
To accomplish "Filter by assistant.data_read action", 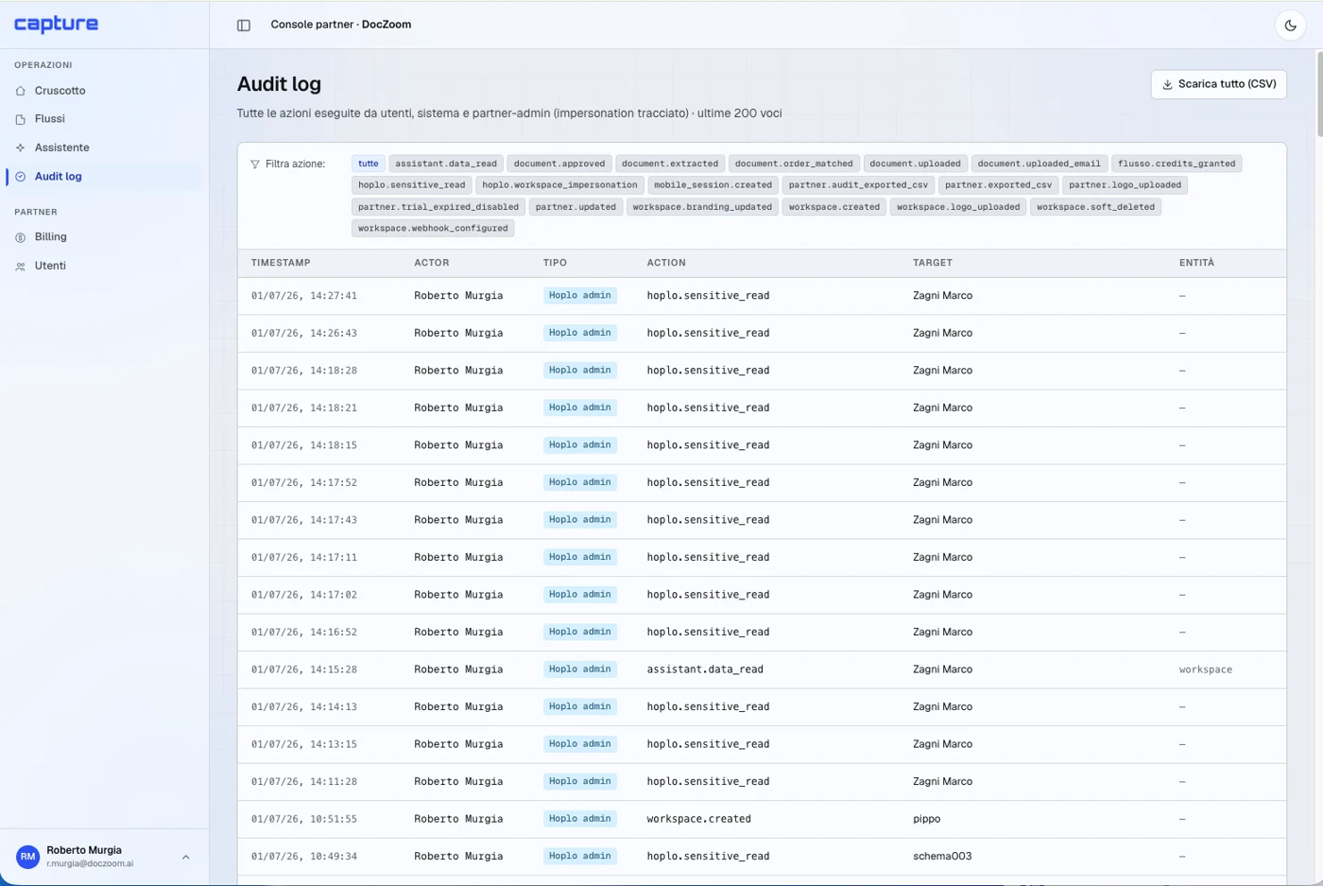I will coord(446,164).
